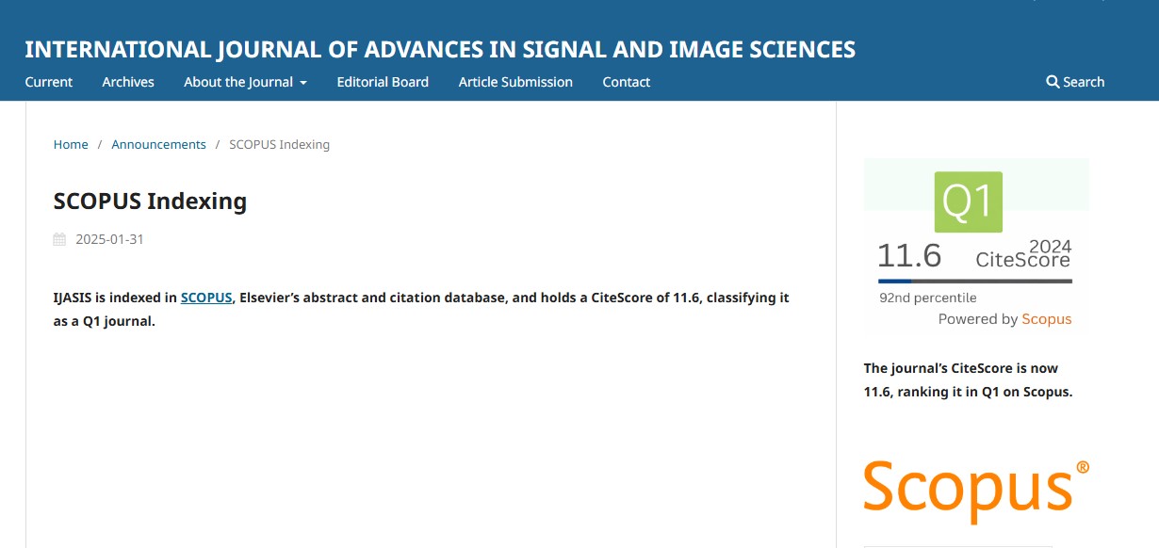Image resolution: width=1159 pixels, height=548 pixels.
Task: Open the Editorial Board page
Action: pos(383,82)
